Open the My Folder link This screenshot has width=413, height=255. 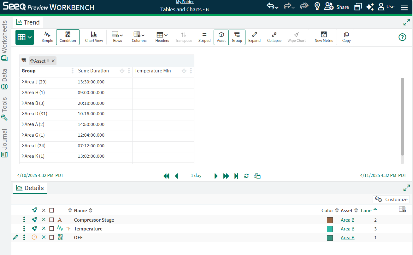185,2
